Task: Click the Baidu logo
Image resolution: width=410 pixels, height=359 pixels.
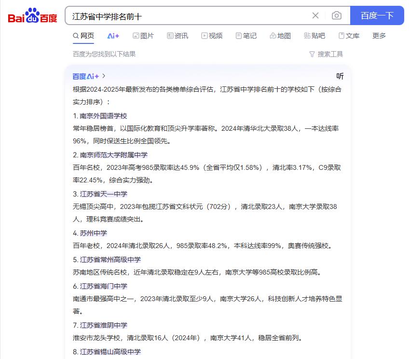Action: pos(32,15)
